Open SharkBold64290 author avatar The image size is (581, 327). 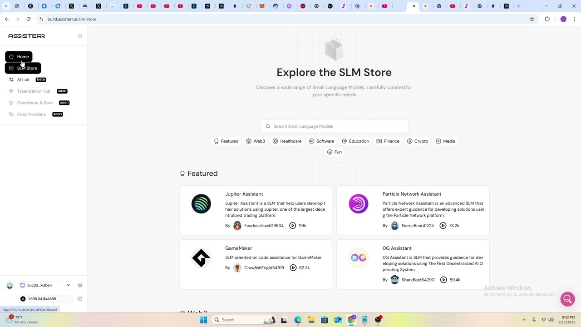point(395,280)
